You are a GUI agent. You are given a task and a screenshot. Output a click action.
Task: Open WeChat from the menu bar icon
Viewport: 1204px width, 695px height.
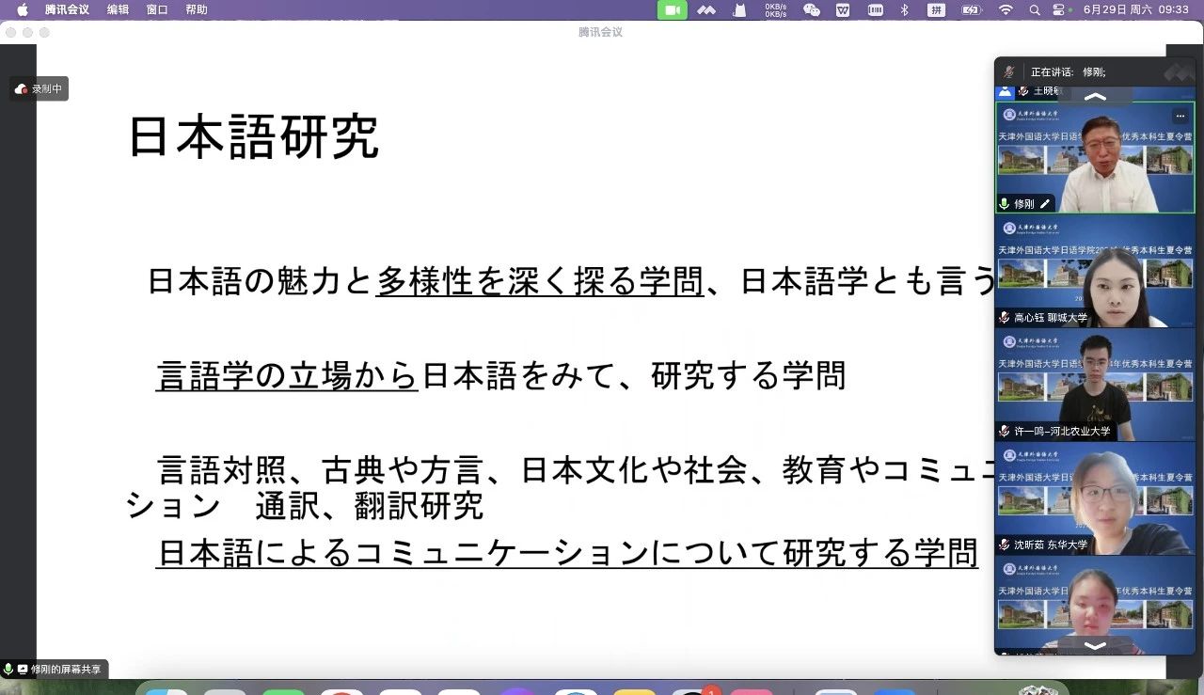[811, 9]
